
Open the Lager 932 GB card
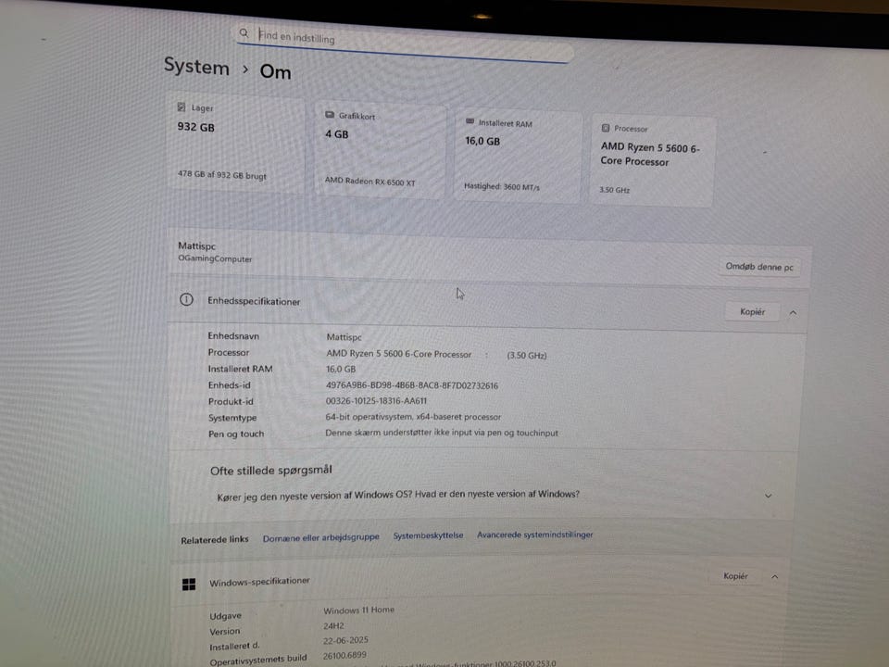(235, 143)
